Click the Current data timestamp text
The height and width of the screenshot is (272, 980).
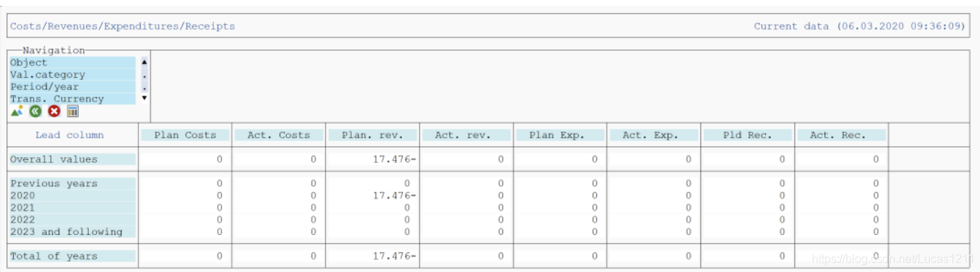860,26
